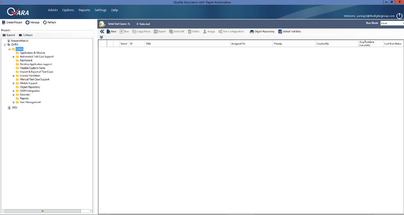Screen dimensions: 404x215
Task: Collapse the highlighted QARA folder
Action: tap(9, 49)
